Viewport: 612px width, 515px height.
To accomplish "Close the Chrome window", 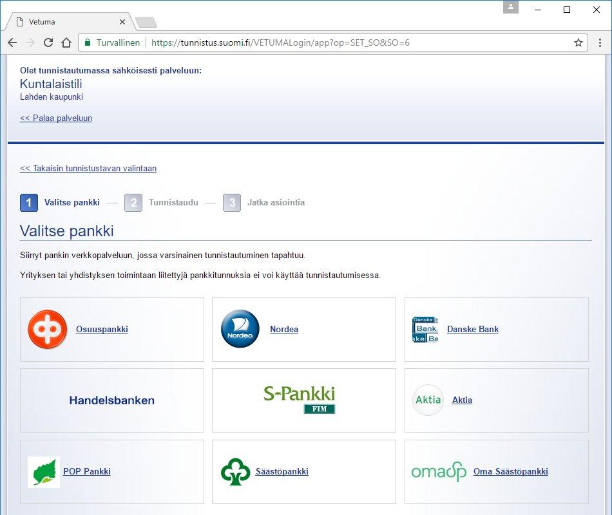I will [597, 10].
